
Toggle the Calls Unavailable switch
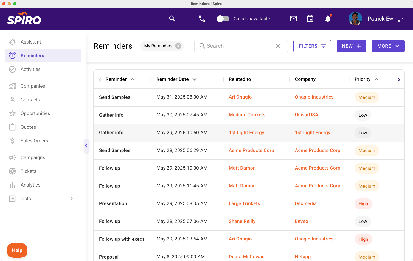pyautogui.click(x=223, y=19)
